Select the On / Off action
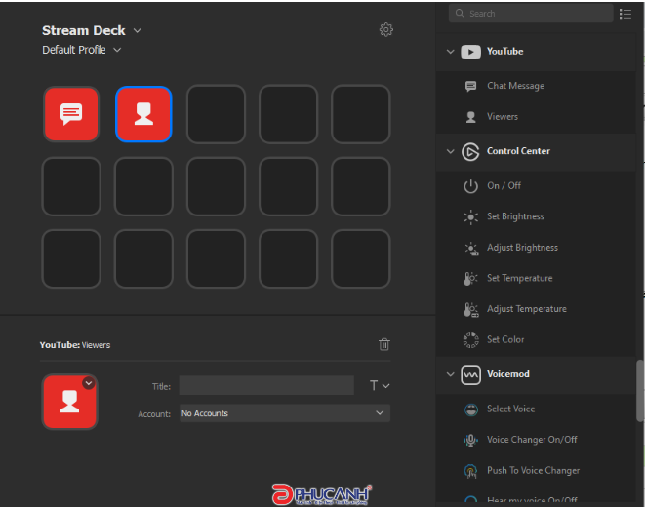Viewport: 645px width, 507px height. click(536, 186)
